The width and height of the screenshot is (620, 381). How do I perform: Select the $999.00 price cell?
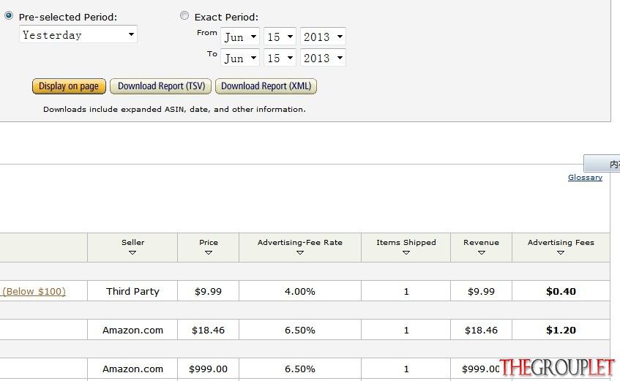[208, 369]
